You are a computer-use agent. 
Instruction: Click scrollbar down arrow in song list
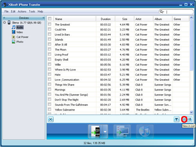click(191, 112)
